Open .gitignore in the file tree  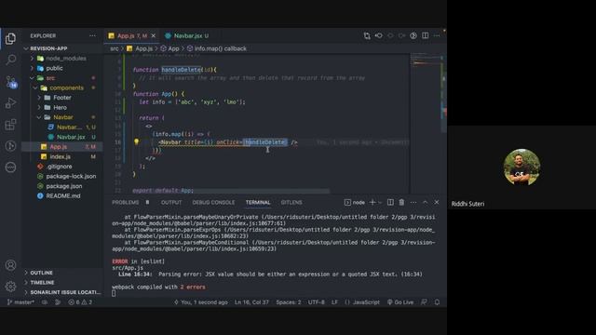tap(61, 167)
